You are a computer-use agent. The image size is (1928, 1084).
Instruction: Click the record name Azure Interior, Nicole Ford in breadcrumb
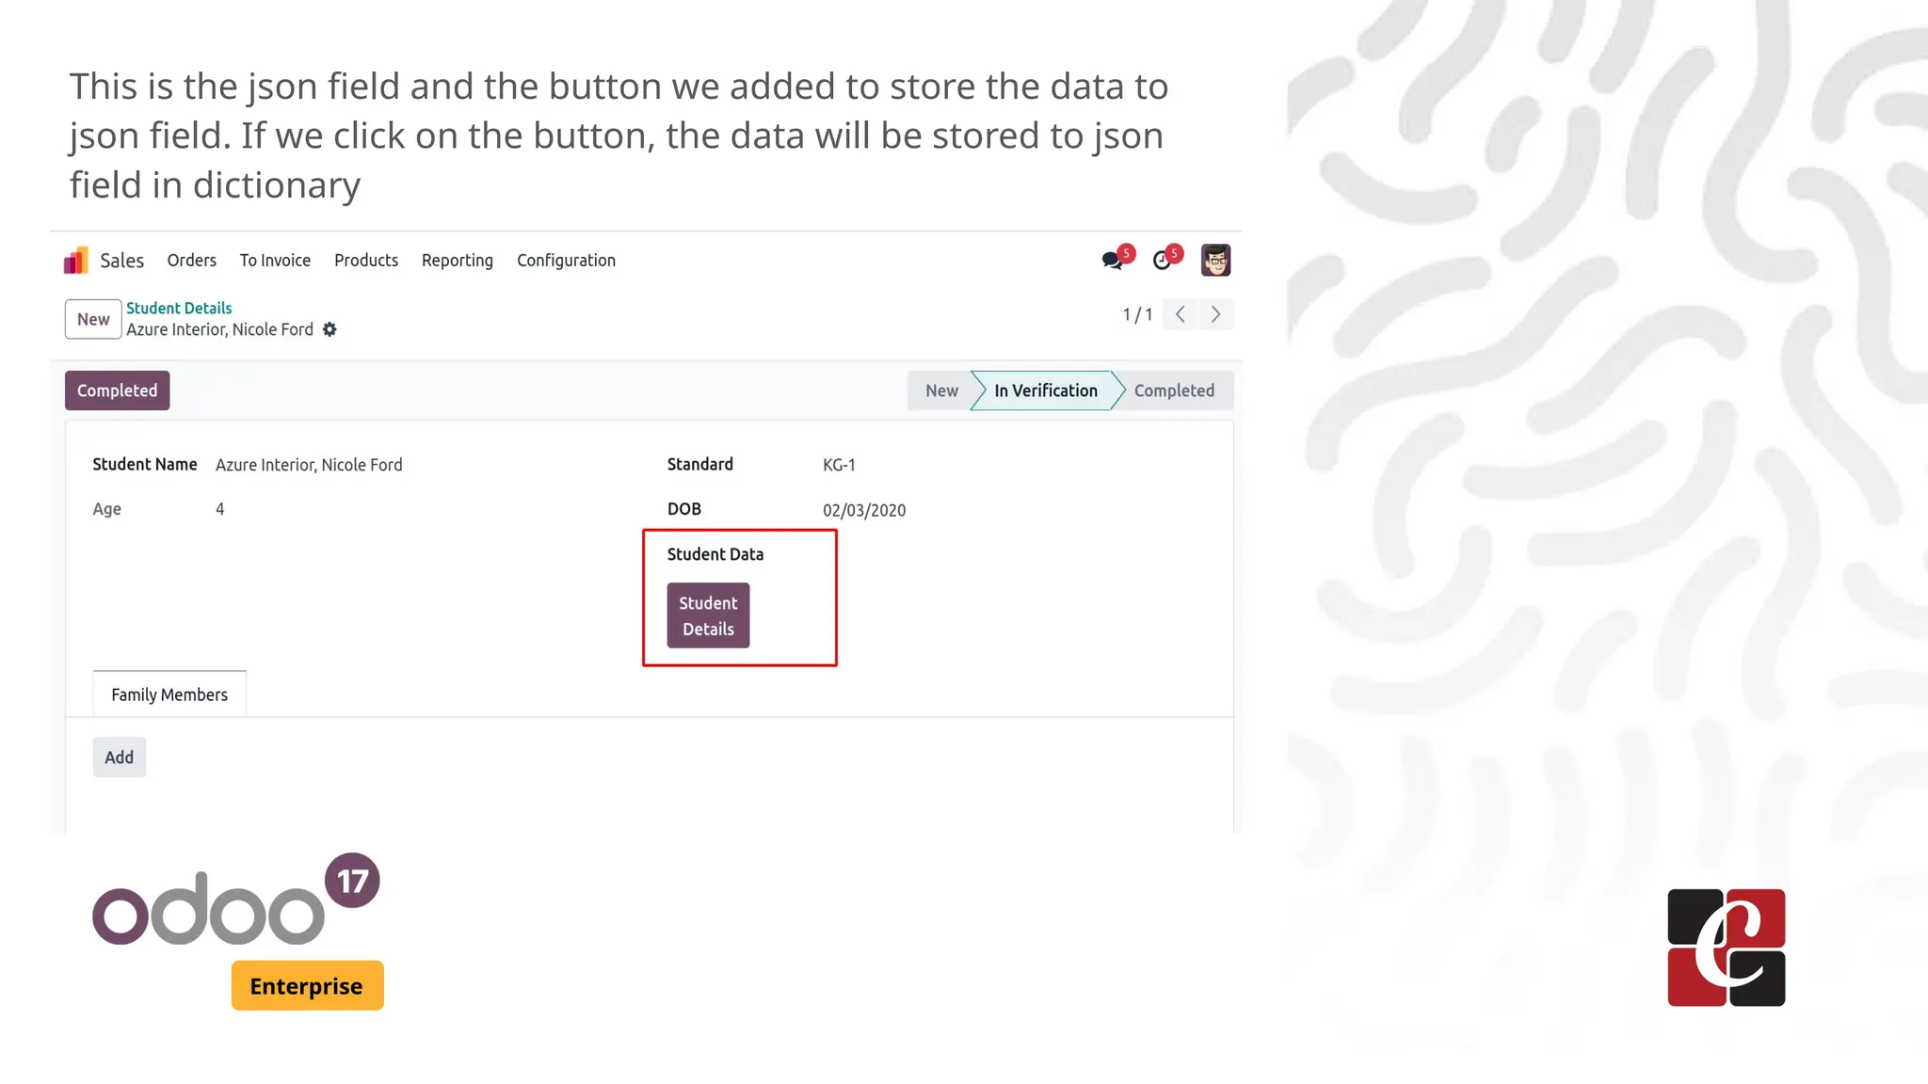(220, 329)
